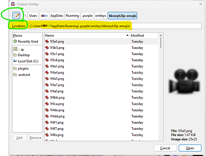Sort files by Name column header
The height and width of the screenshot is (156, 206).
click(87, 36)
